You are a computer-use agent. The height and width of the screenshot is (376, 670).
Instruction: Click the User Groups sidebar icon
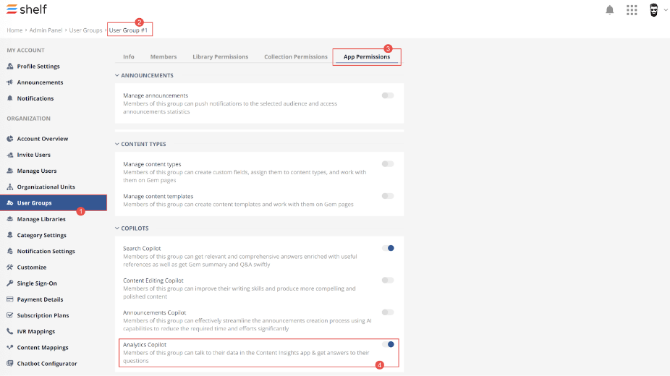click(x=10, y=202)
